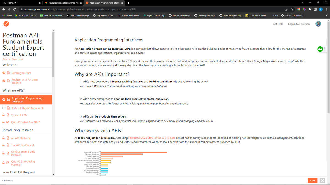
Task: Click the Full stack developer orange chart bar
Action: [x=134, y=152]
